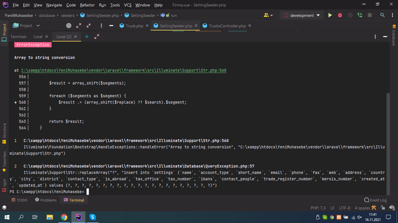
Task: Close the TrucksController.php editor tab
Action: (x=250, y=26)
